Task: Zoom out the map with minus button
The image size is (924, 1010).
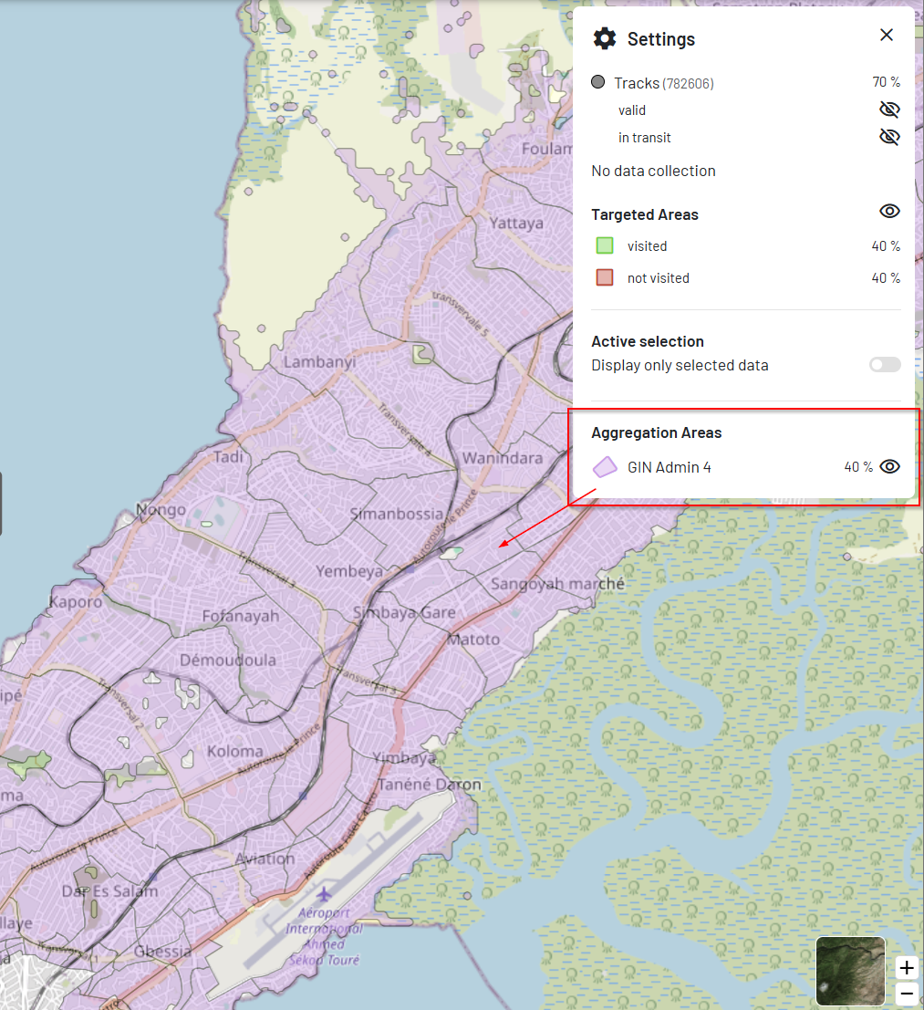Action: 907,993
